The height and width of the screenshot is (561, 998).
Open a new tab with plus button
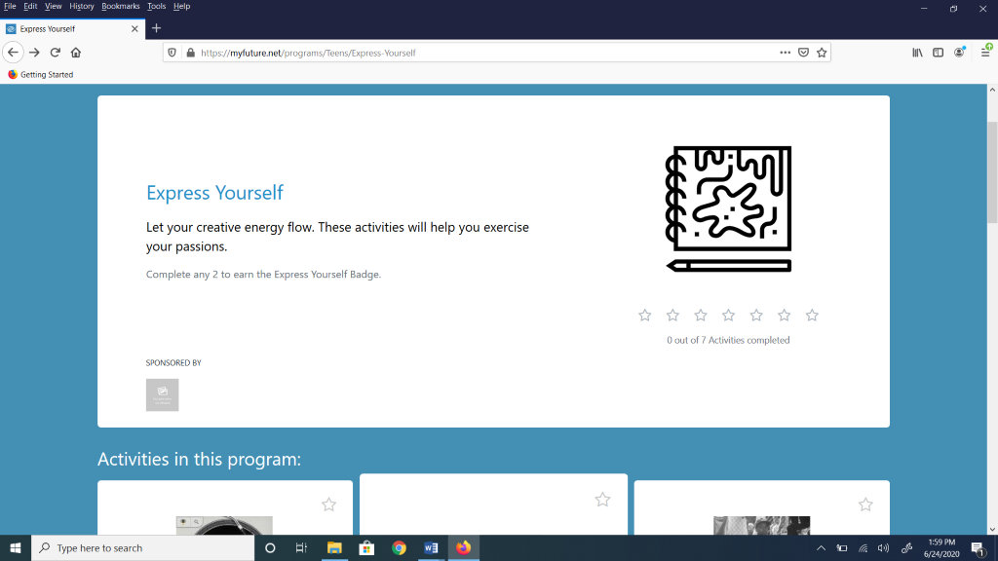[156, 28]
